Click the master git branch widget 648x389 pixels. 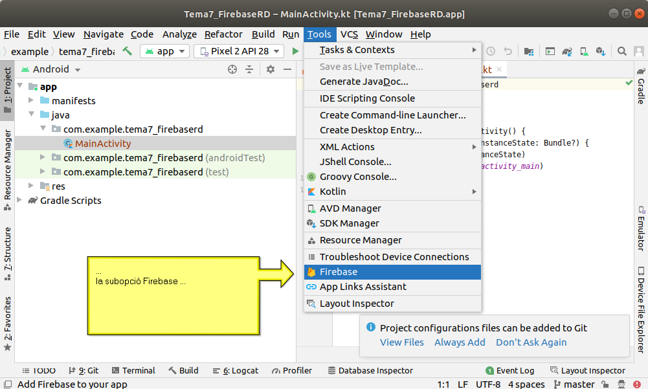(574, 384)
